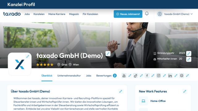Edit the Mitarbeiter:innen count
The image size is (198, 111).
189,59
